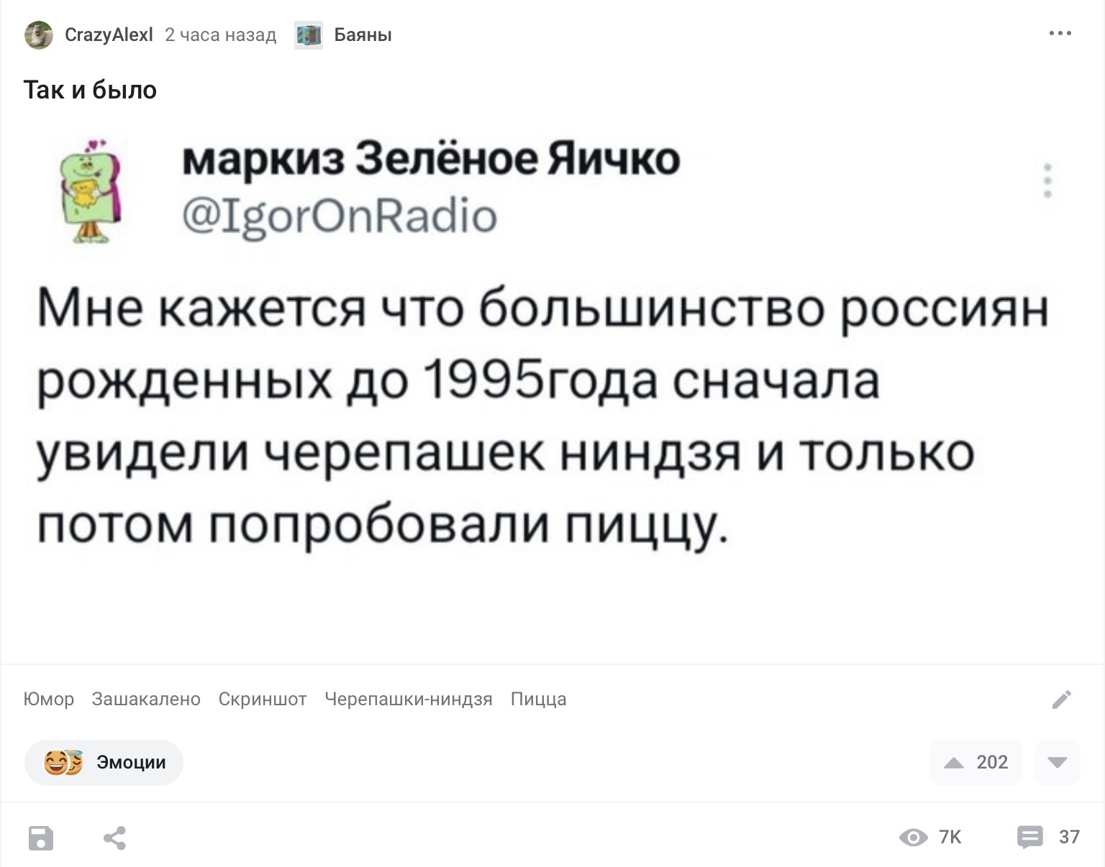Click the tweet's vertical dots menu
Viewport: 1105px width, 867px height.
point(1047,180)
